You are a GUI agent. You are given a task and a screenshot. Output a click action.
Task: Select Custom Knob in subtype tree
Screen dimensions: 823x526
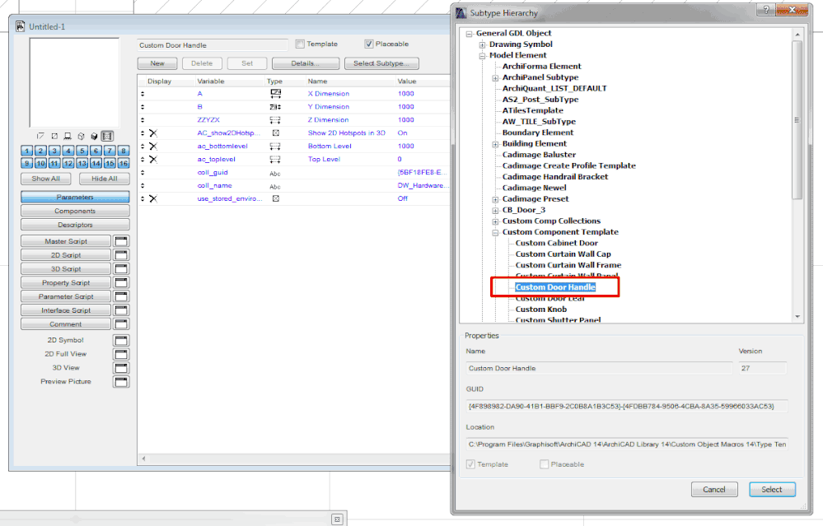541,310
